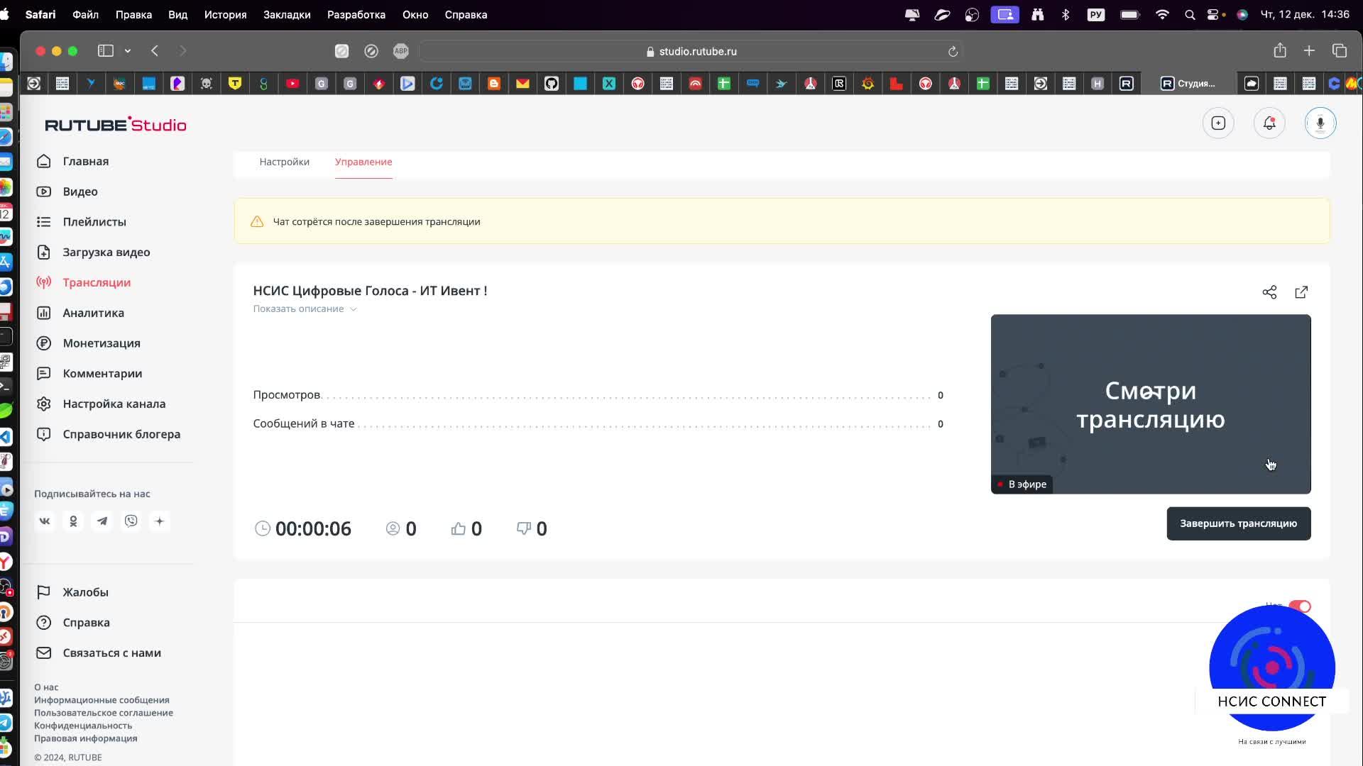Click the Telegram social icon
This screenshot has height=766, width=1363.
tap(102, 521)
